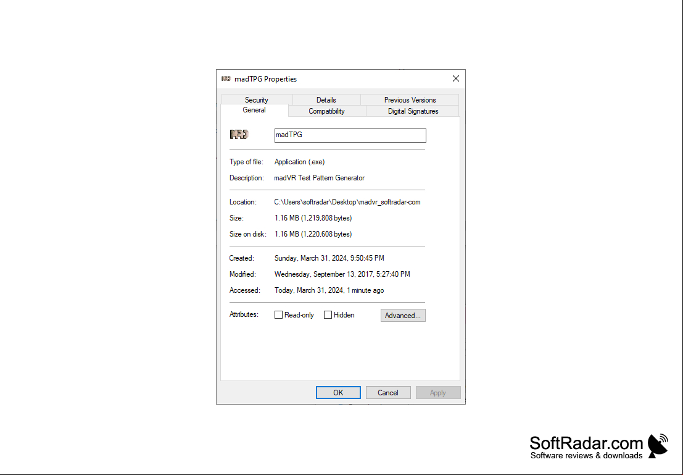
Task: Close the madTPG Properties dialog
Action: pyautogui.click(x=455, y=78)
